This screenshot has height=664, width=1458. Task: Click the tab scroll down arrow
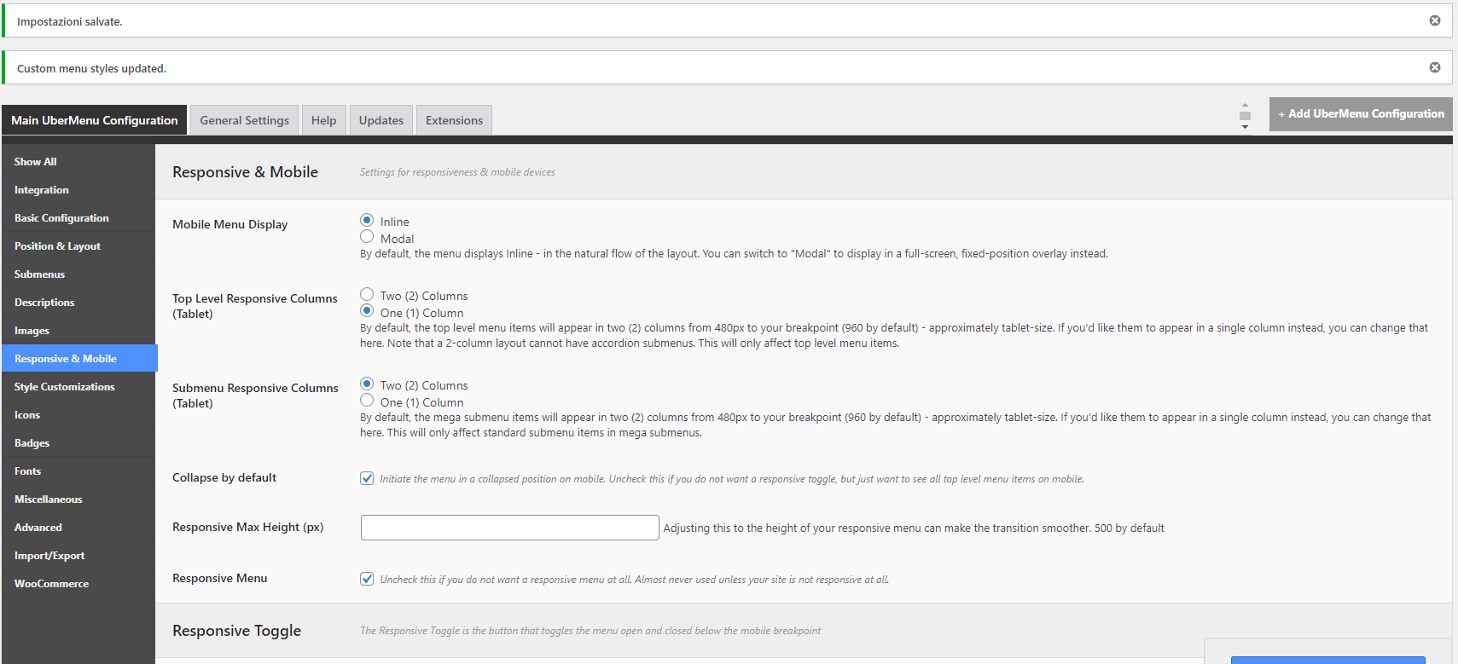coord(1245,127)
